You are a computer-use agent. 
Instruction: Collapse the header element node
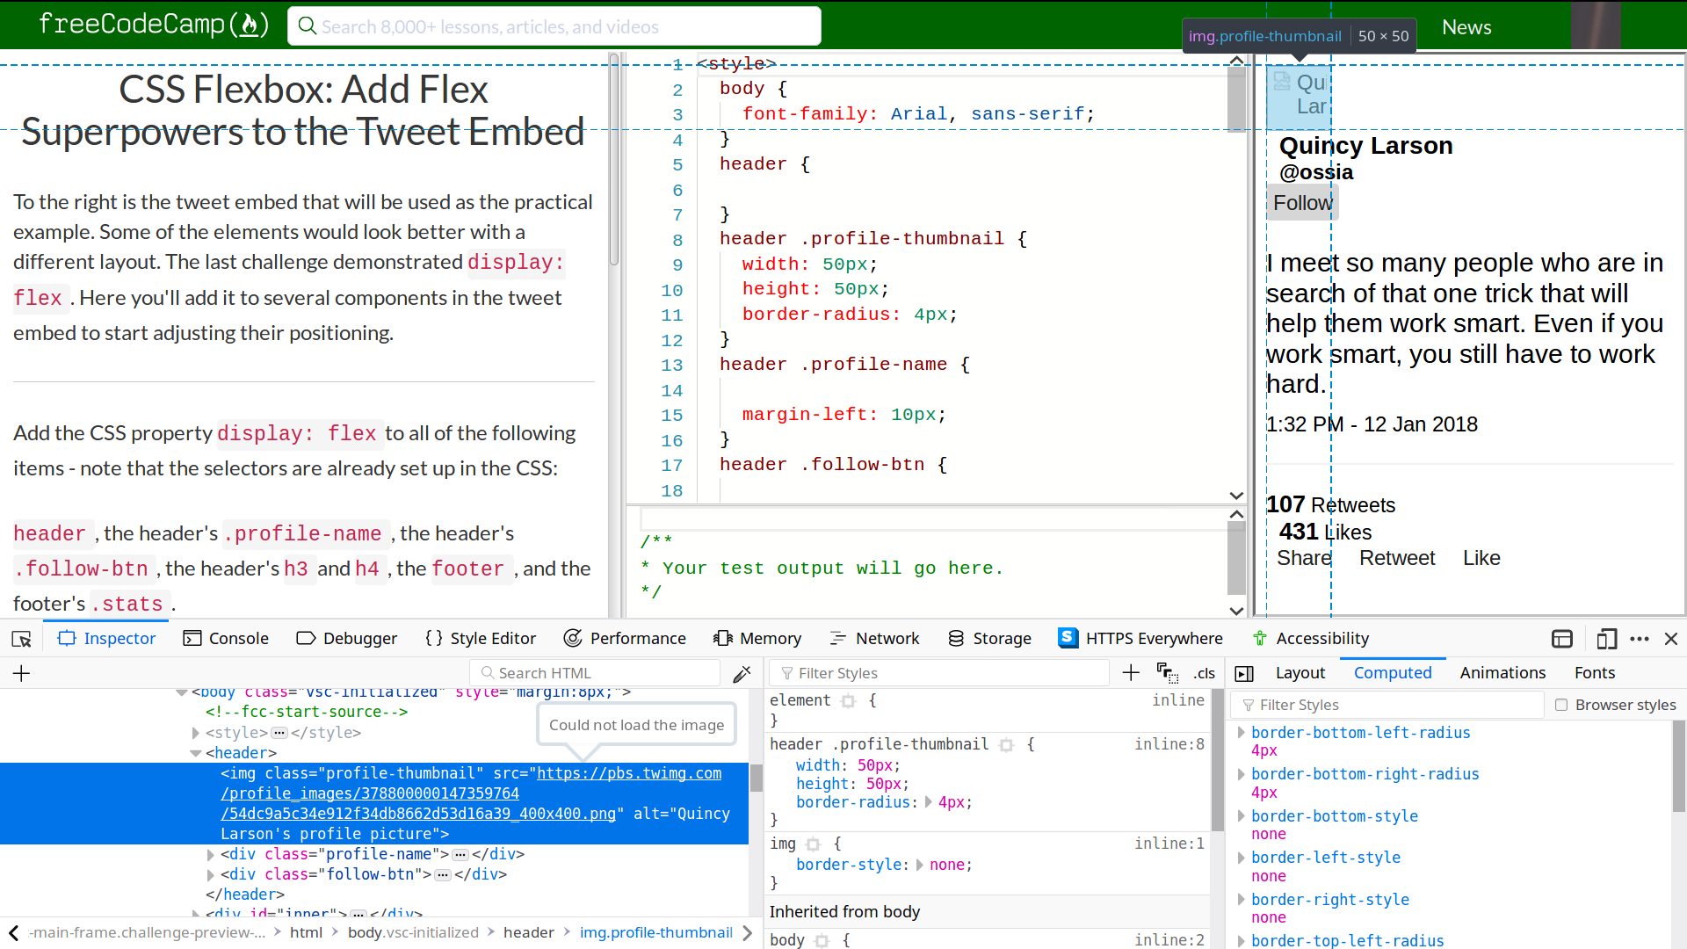point(195,753)
